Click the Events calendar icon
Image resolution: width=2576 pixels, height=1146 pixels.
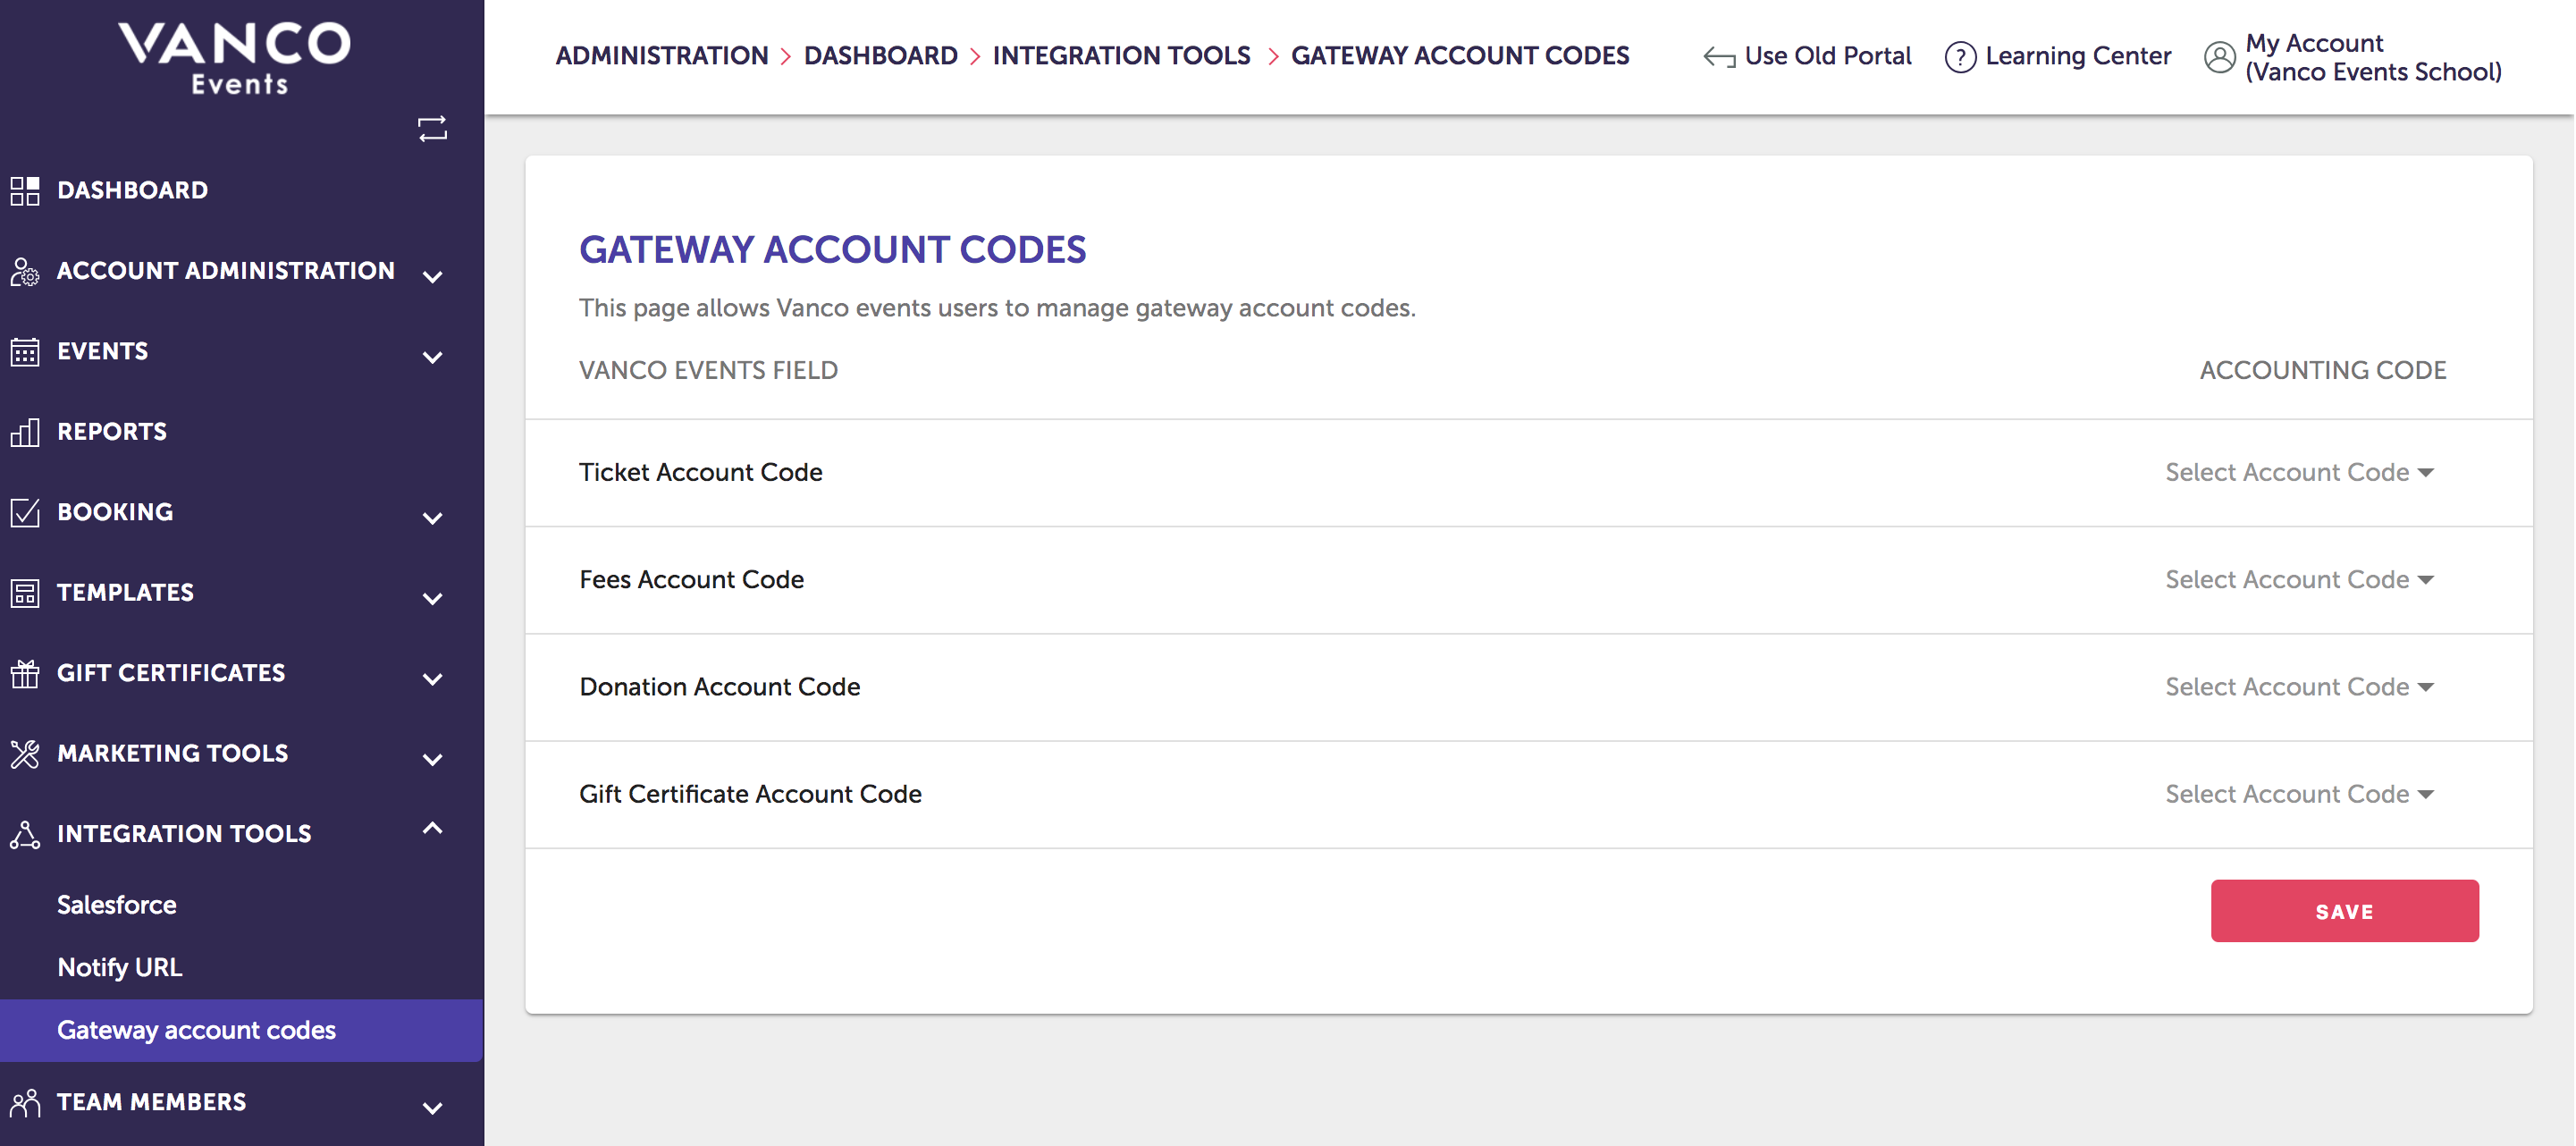pos(25,351)
